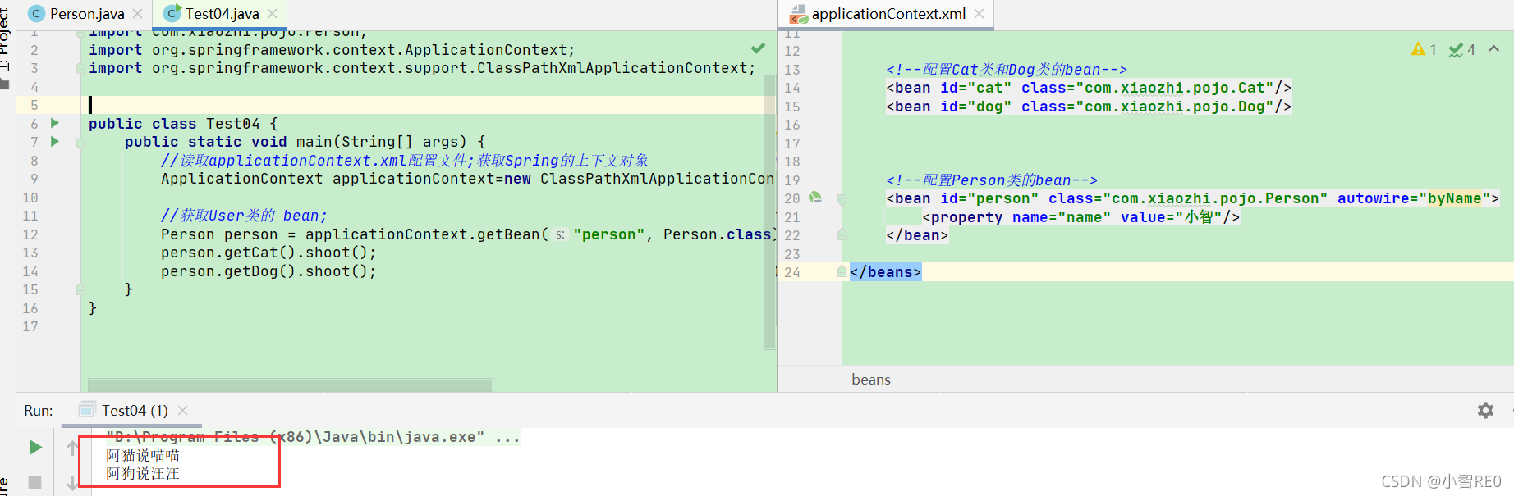Close the Test04 (1) run tab
This screenshot has height=496, width=1514.
pyautogui.click(x=183, y=410)
